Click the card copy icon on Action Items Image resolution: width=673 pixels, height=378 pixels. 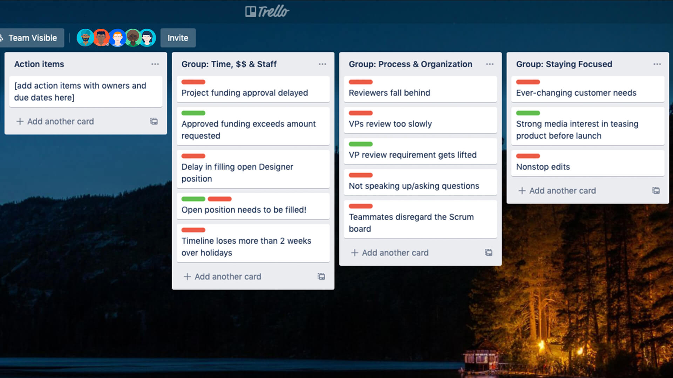(x=154, y=121)
